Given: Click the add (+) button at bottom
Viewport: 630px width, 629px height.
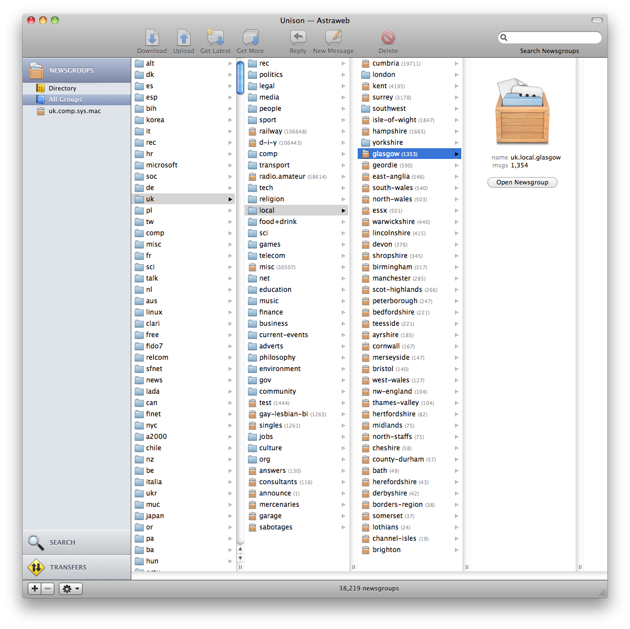Looking at the screenshot, I should [x=35, y=589].
